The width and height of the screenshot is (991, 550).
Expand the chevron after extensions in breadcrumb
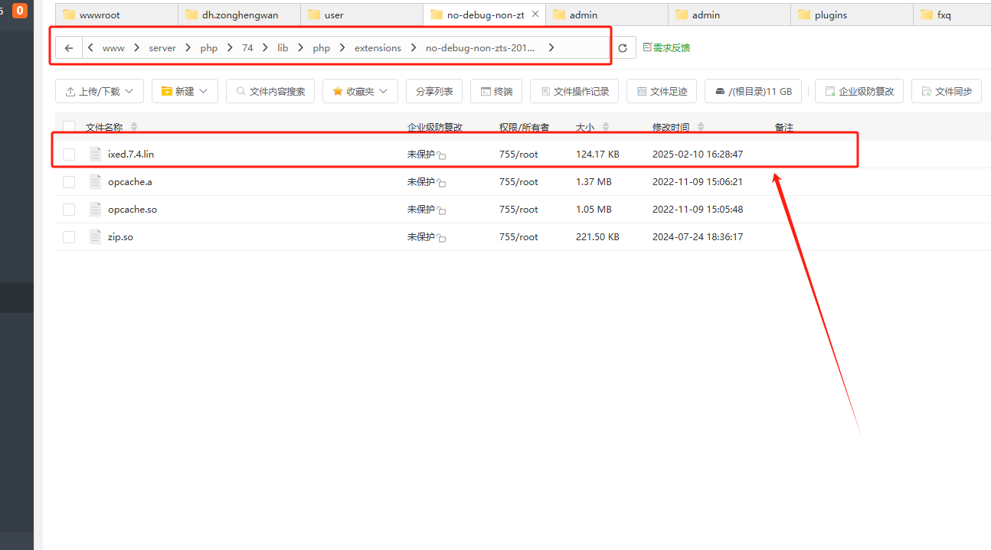pyautogui.click(x=414, y=48)
